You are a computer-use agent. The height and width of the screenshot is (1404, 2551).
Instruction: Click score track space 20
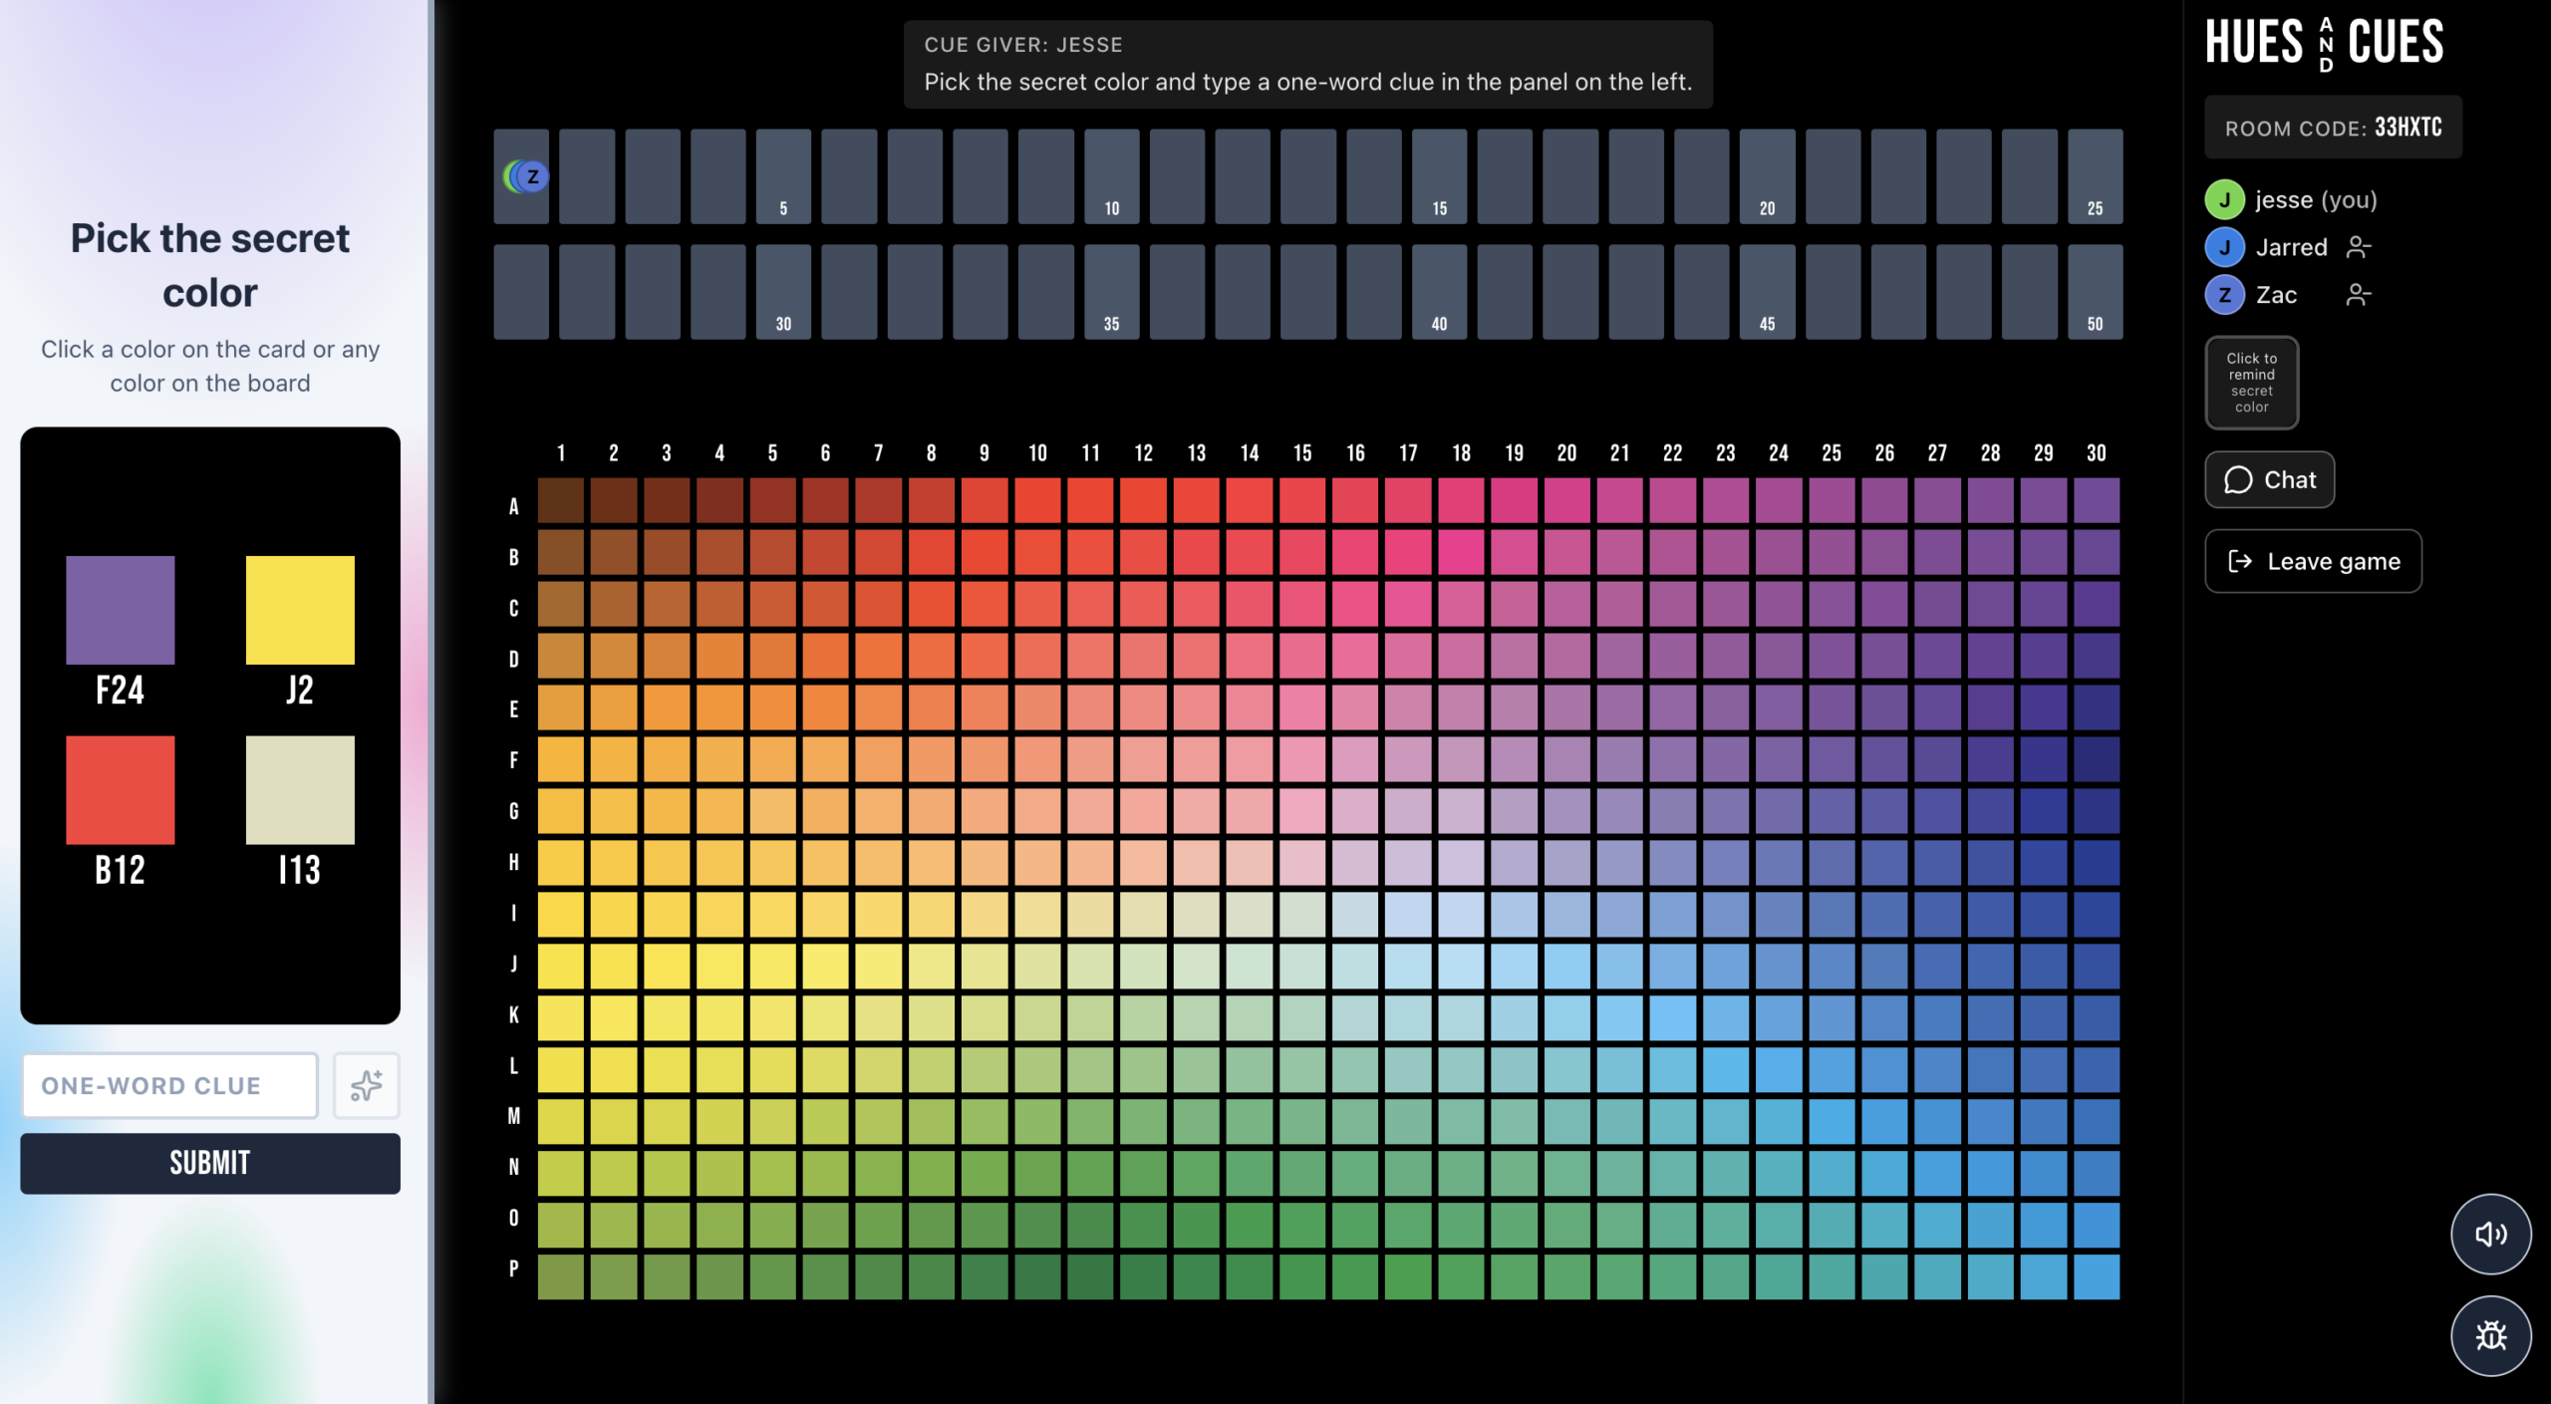click(1767, 176)
